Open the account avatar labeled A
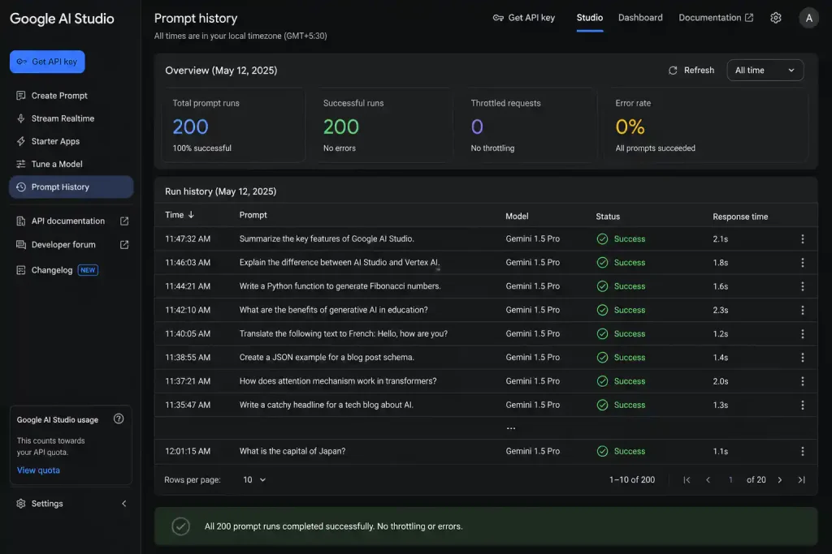 tap(808, 18)
